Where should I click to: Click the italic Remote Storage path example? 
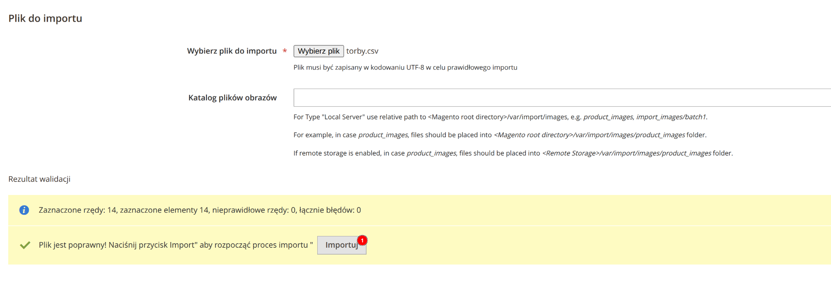626,153
